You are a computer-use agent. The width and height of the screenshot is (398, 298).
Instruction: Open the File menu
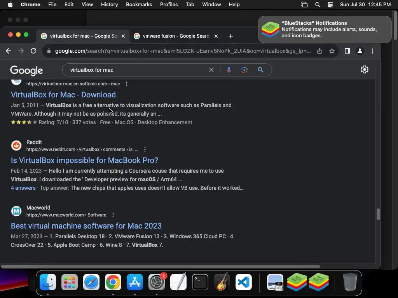coord(52,5)
